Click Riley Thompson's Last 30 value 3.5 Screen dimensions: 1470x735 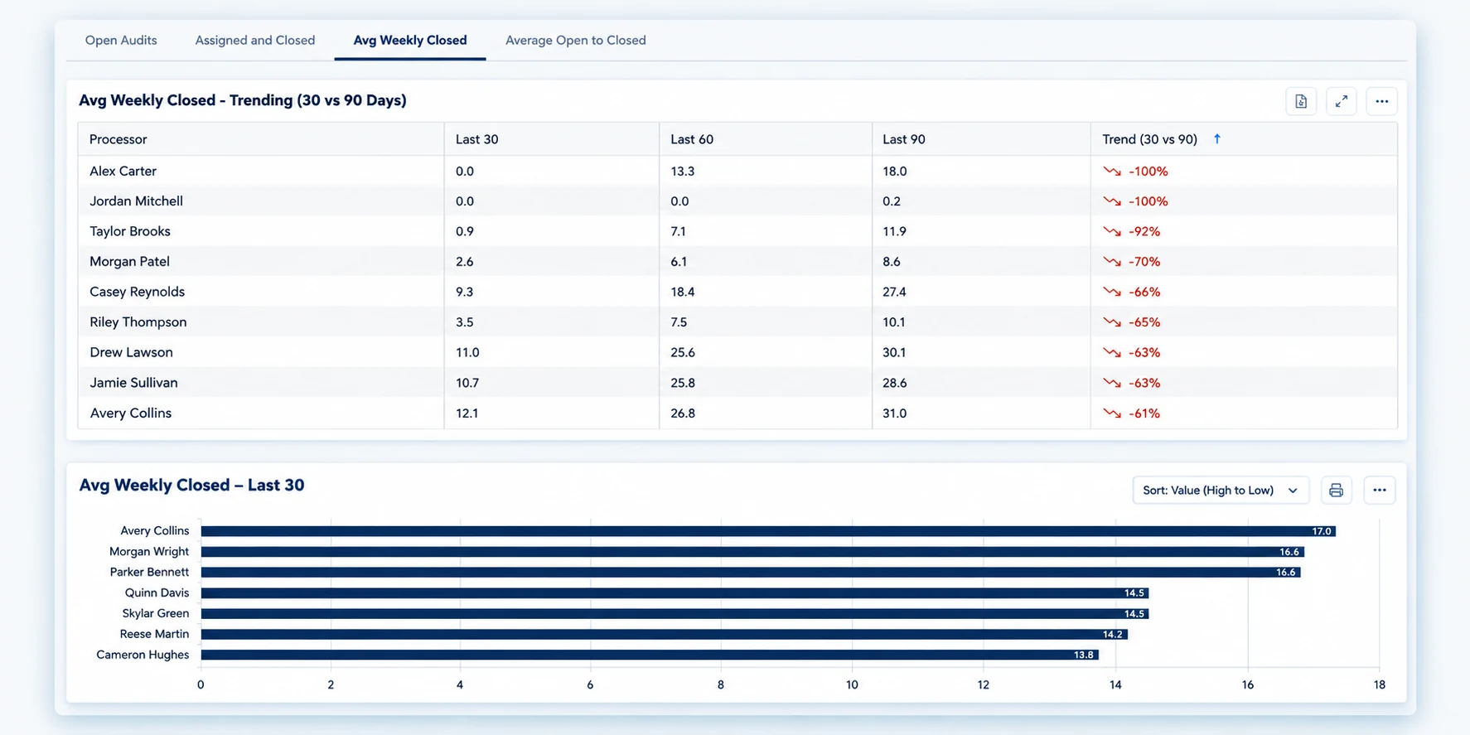pyautogui.click(x=465, y=322)
